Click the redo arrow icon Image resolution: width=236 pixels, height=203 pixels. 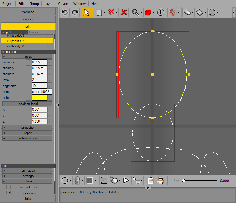pyautogui.click(x=75, y=12)
